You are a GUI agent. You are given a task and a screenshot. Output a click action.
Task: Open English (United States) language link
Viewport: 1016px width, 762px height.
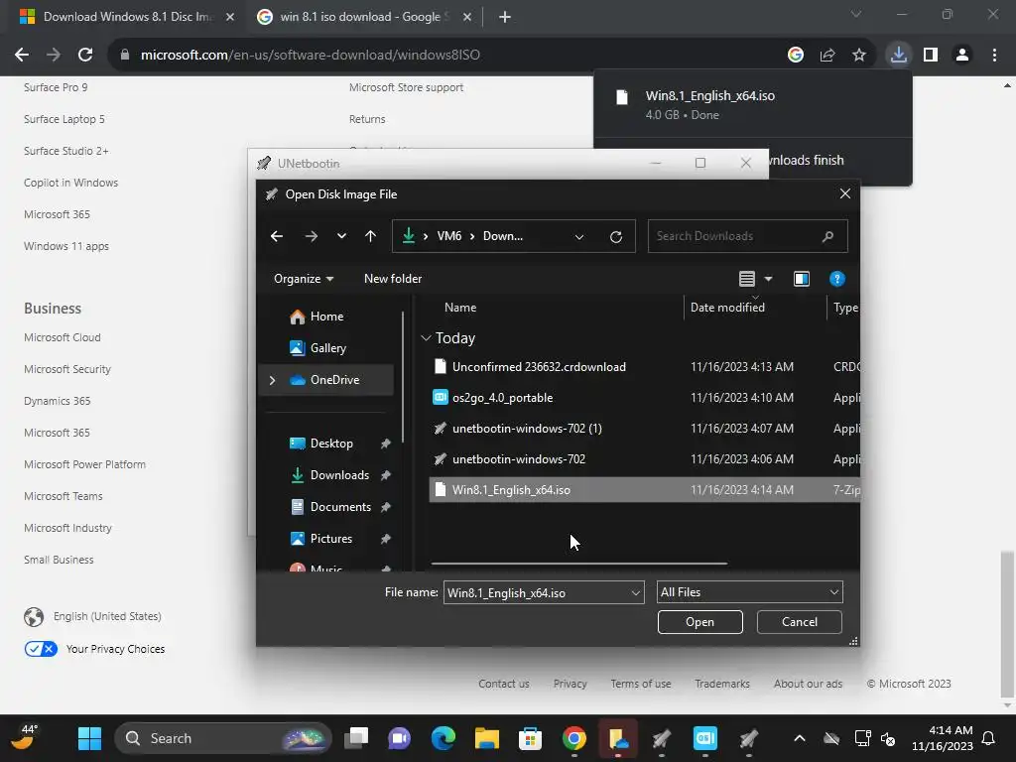click(x=107, y=616)
